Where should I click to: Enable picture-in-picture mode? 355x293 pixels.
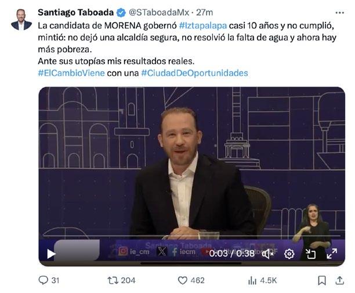310,254
